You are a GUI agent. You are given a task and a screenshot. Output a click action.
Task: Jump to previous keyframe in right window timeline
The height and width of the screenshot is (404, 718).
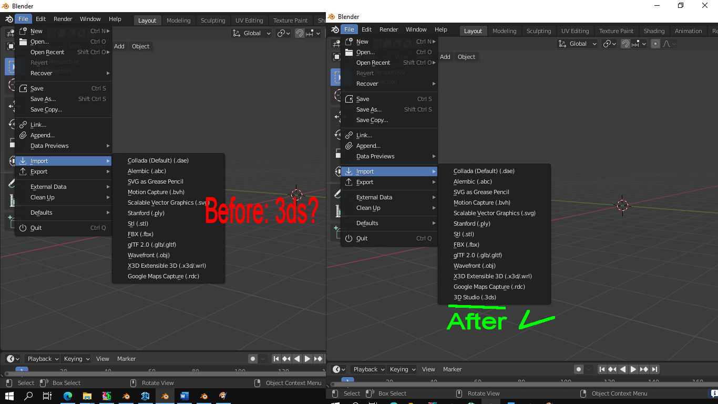pos(612,369)
